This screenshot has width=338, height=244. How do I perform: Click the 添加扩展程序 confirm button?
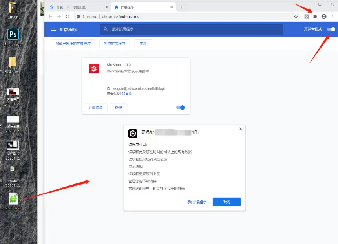(x=196, y=202)
